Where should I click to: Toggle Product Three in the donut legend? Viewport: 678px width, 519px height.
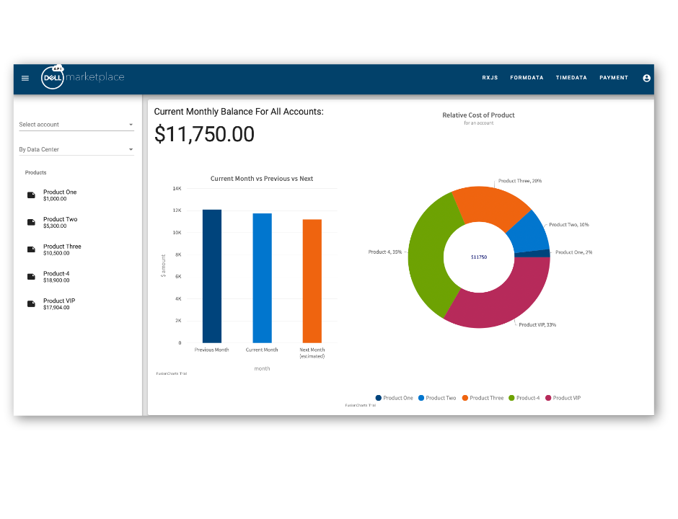click(x=483, y=398)
